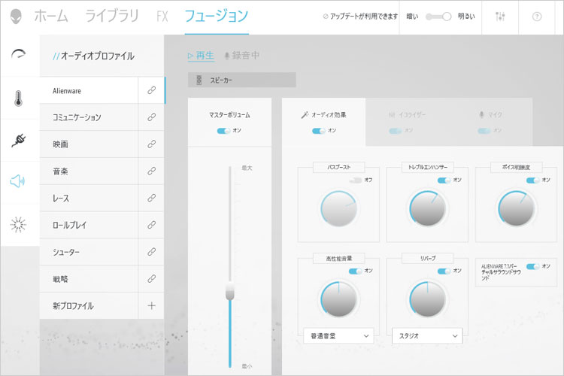Viewport: 564px width, 376px height.
Task: Toggle the 高性能音量 switch
Action: tap(356, 271)
